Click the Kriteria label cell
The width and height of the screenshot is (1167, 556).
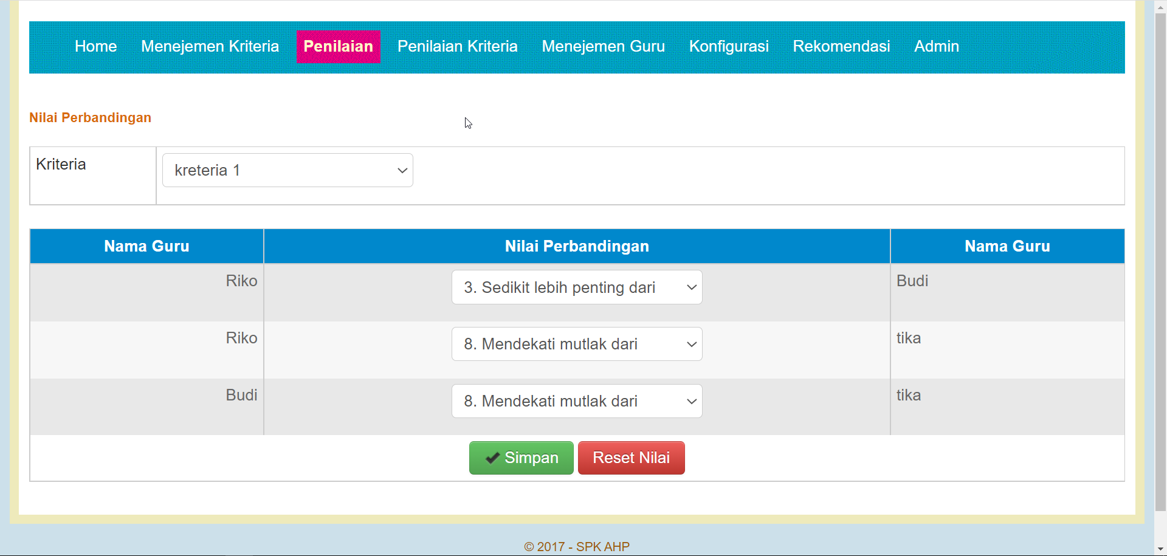coord(93,176)
